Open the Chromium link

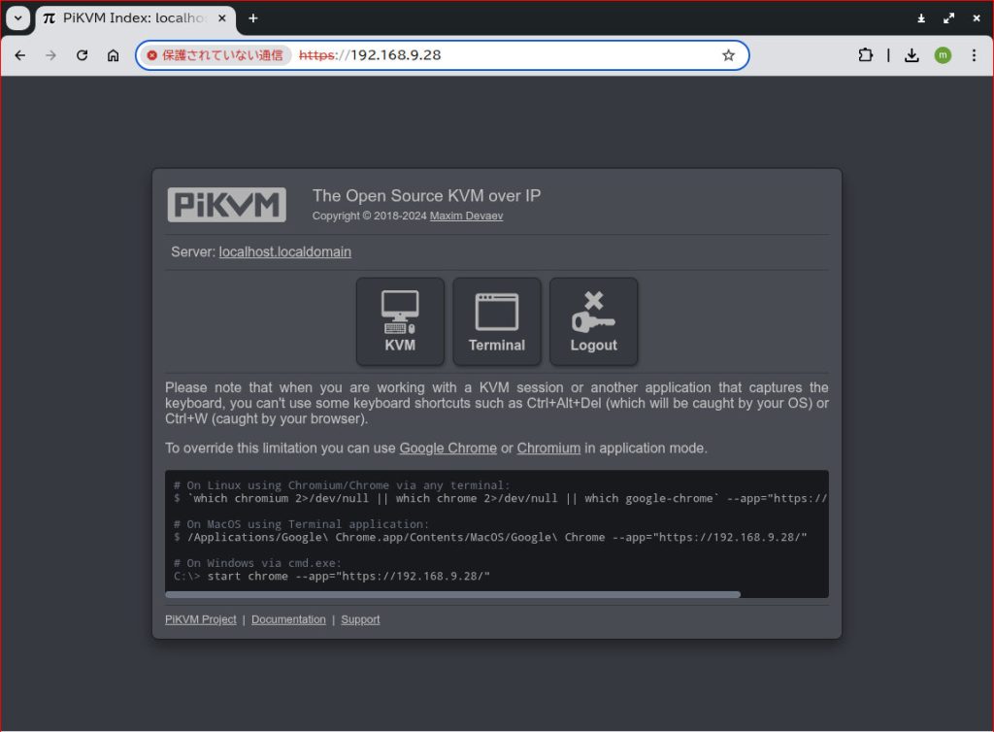coord(548,449)
